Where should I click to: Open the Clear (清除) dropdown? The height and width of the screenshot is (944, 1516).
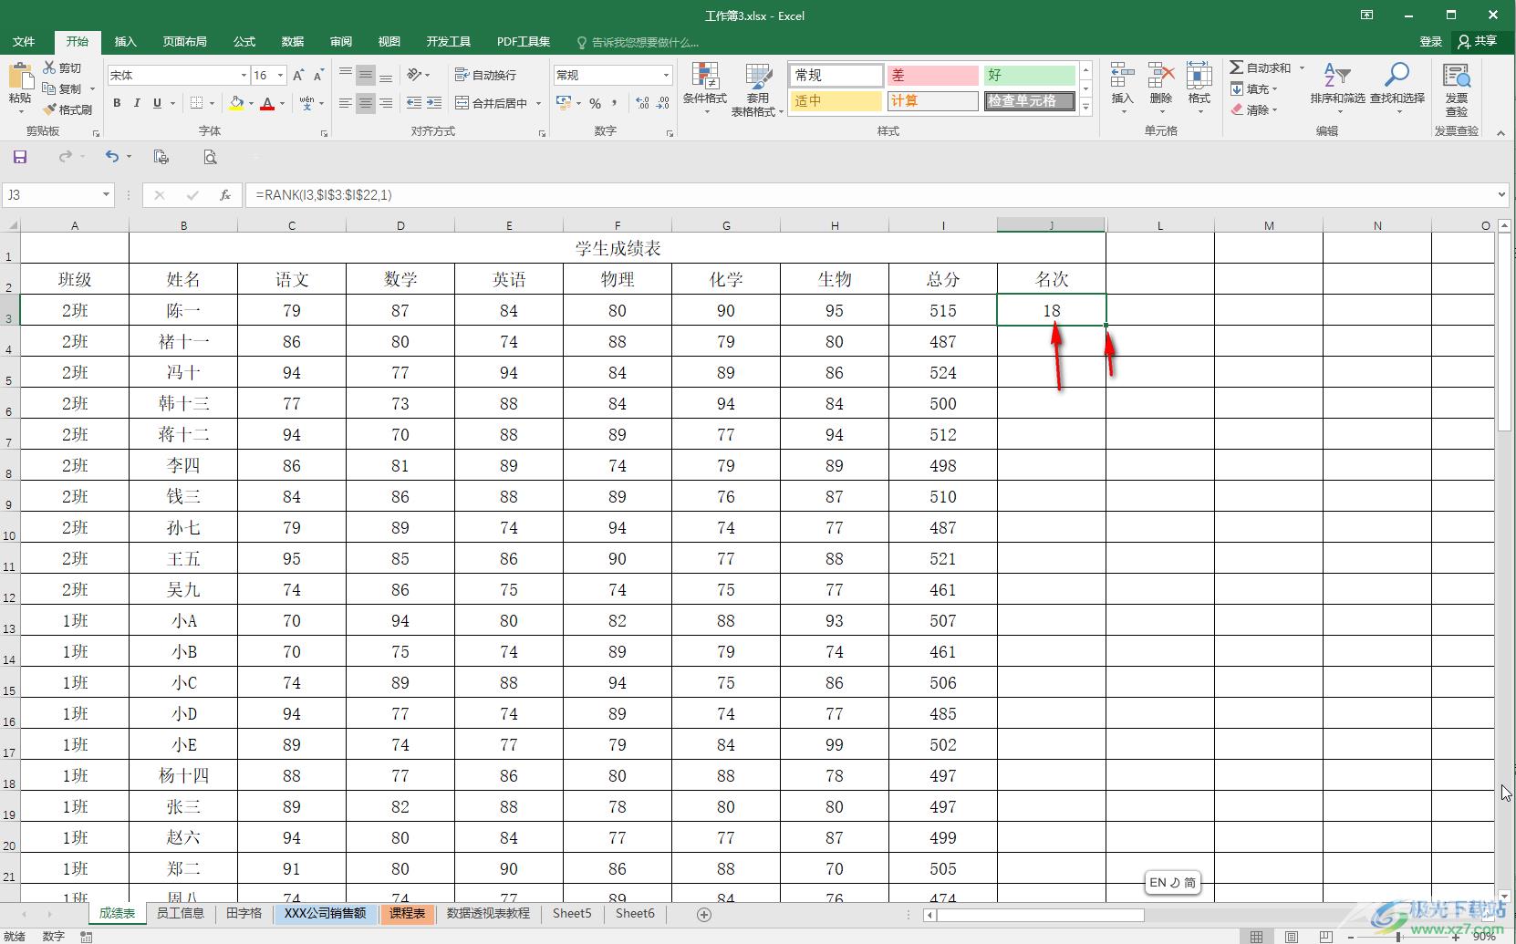pyautogui.click(x=1254, y=110)
